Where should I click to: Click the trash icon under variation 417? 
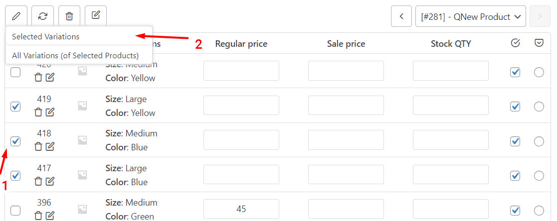[x=38, y=181]
